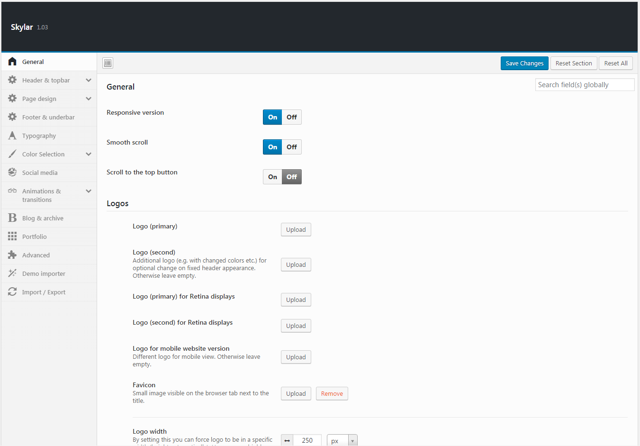Expand the Animations & transitions chevron
This screenshot has width=640, height=446.
[x=89, y=191]
